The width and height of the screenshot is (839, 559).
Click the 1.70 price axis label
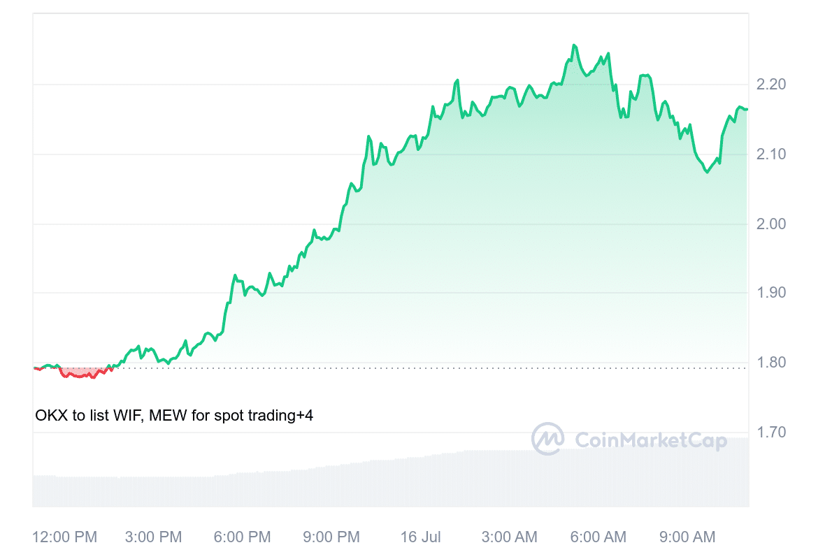(771, 433)
